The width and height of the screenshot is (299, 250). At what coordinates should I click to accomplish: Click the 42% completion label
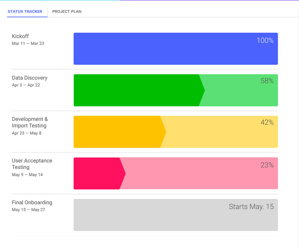[267, 123]
